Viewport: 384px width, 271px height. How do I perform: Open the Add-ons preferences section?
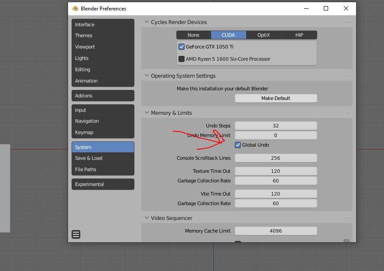point(103,96)
